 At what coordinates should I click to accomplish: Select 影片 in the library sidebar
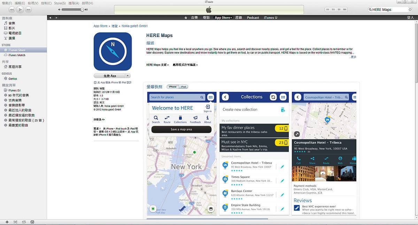click(x=12, y=28)
